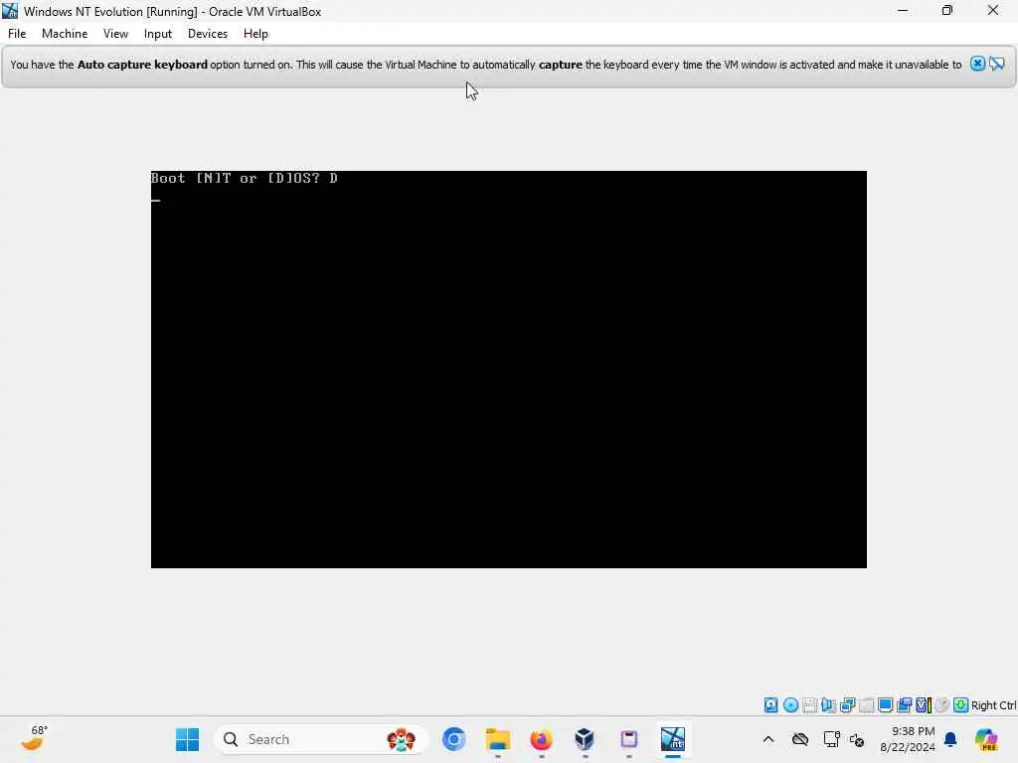Click the muted volume tray icon
The height and width of the screenshot is (763, 1018).
coord(857,739)
